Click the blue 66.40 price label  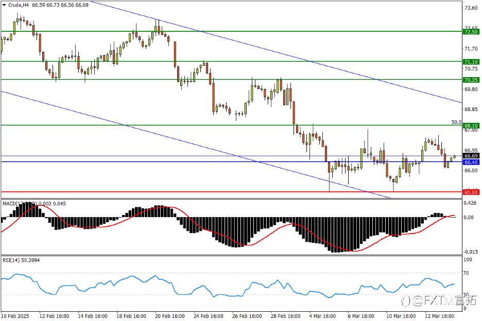pos(471,162)
